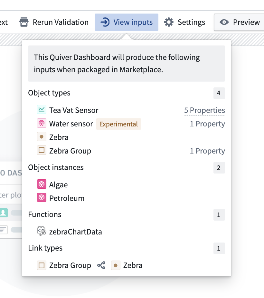Click the link connector icon between Zebra Group and Zebra

pyautogui.click(x=101, y=265)
